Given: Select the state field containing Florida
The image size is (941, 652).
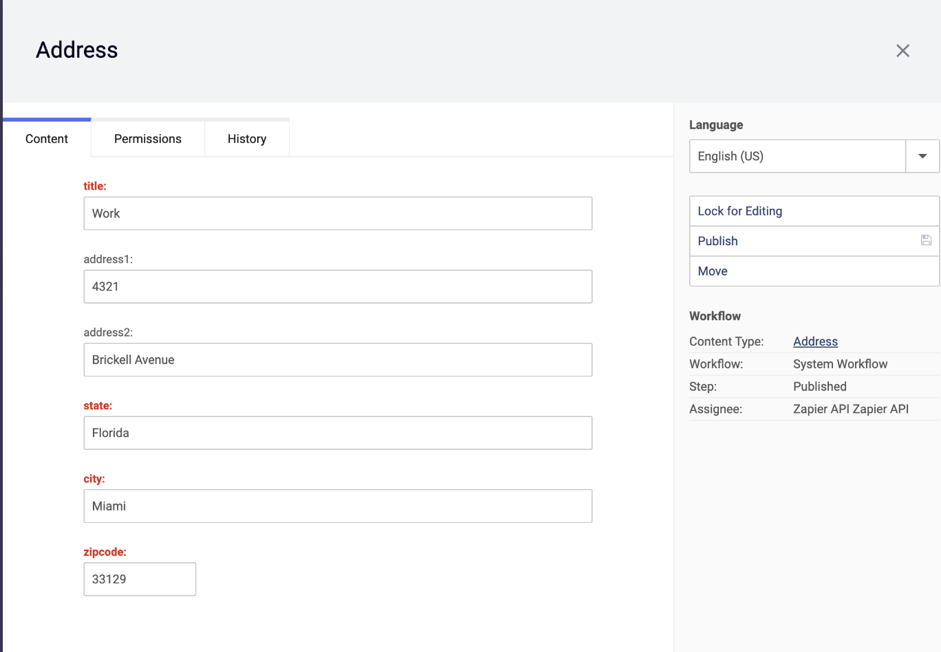Looking at the screenshot, I should coord(338,433).
